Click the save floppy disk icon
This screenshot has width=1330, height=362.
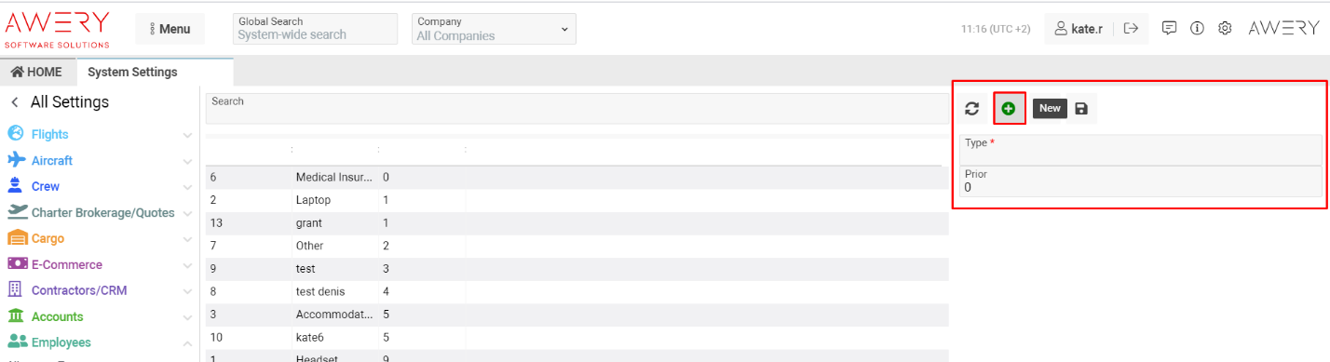pyautogui.click(x=1081, y=109)
